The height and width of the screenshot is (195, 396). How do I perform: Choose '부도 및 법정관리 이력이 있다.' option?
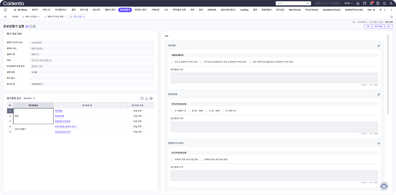pyautogui.click(x=172, y=62)
